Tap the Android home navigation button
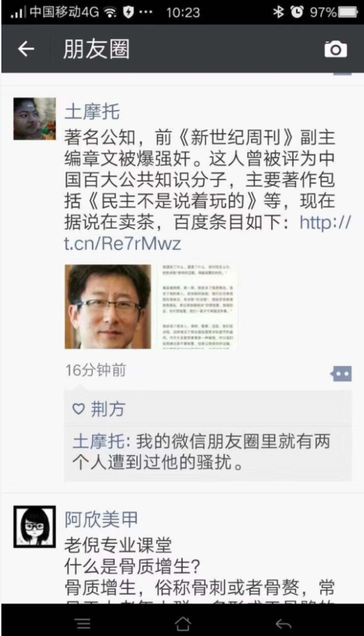The width and height of the screenshot is (364, 636). pyautogui.click(x=182, y=624)
